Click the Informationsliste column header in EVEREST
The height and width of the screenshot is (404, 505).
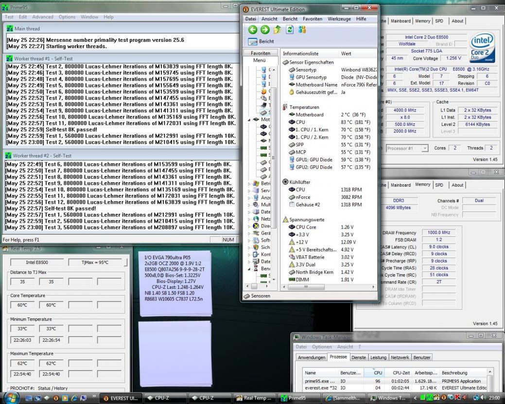(x=310, y=53)
